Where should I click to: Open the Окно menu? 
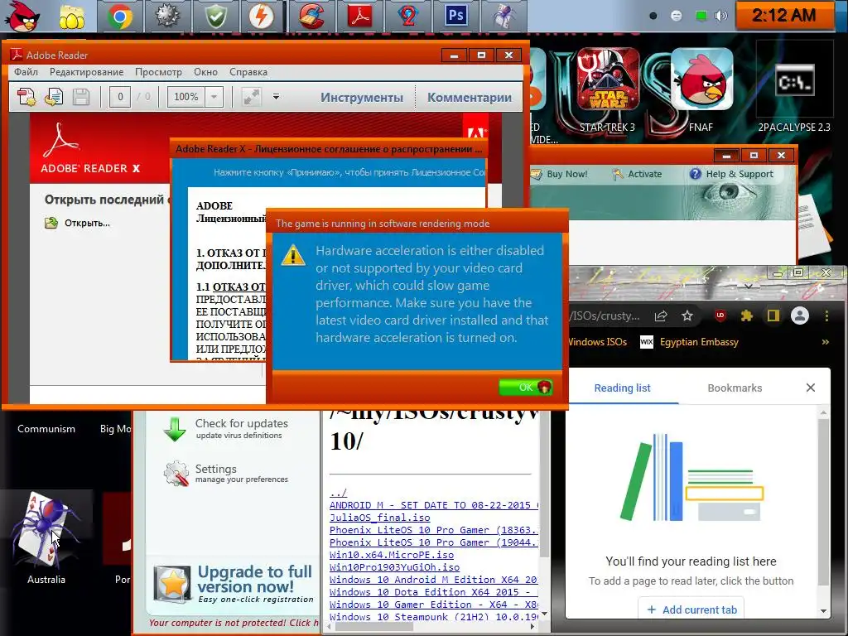[205, 72]
